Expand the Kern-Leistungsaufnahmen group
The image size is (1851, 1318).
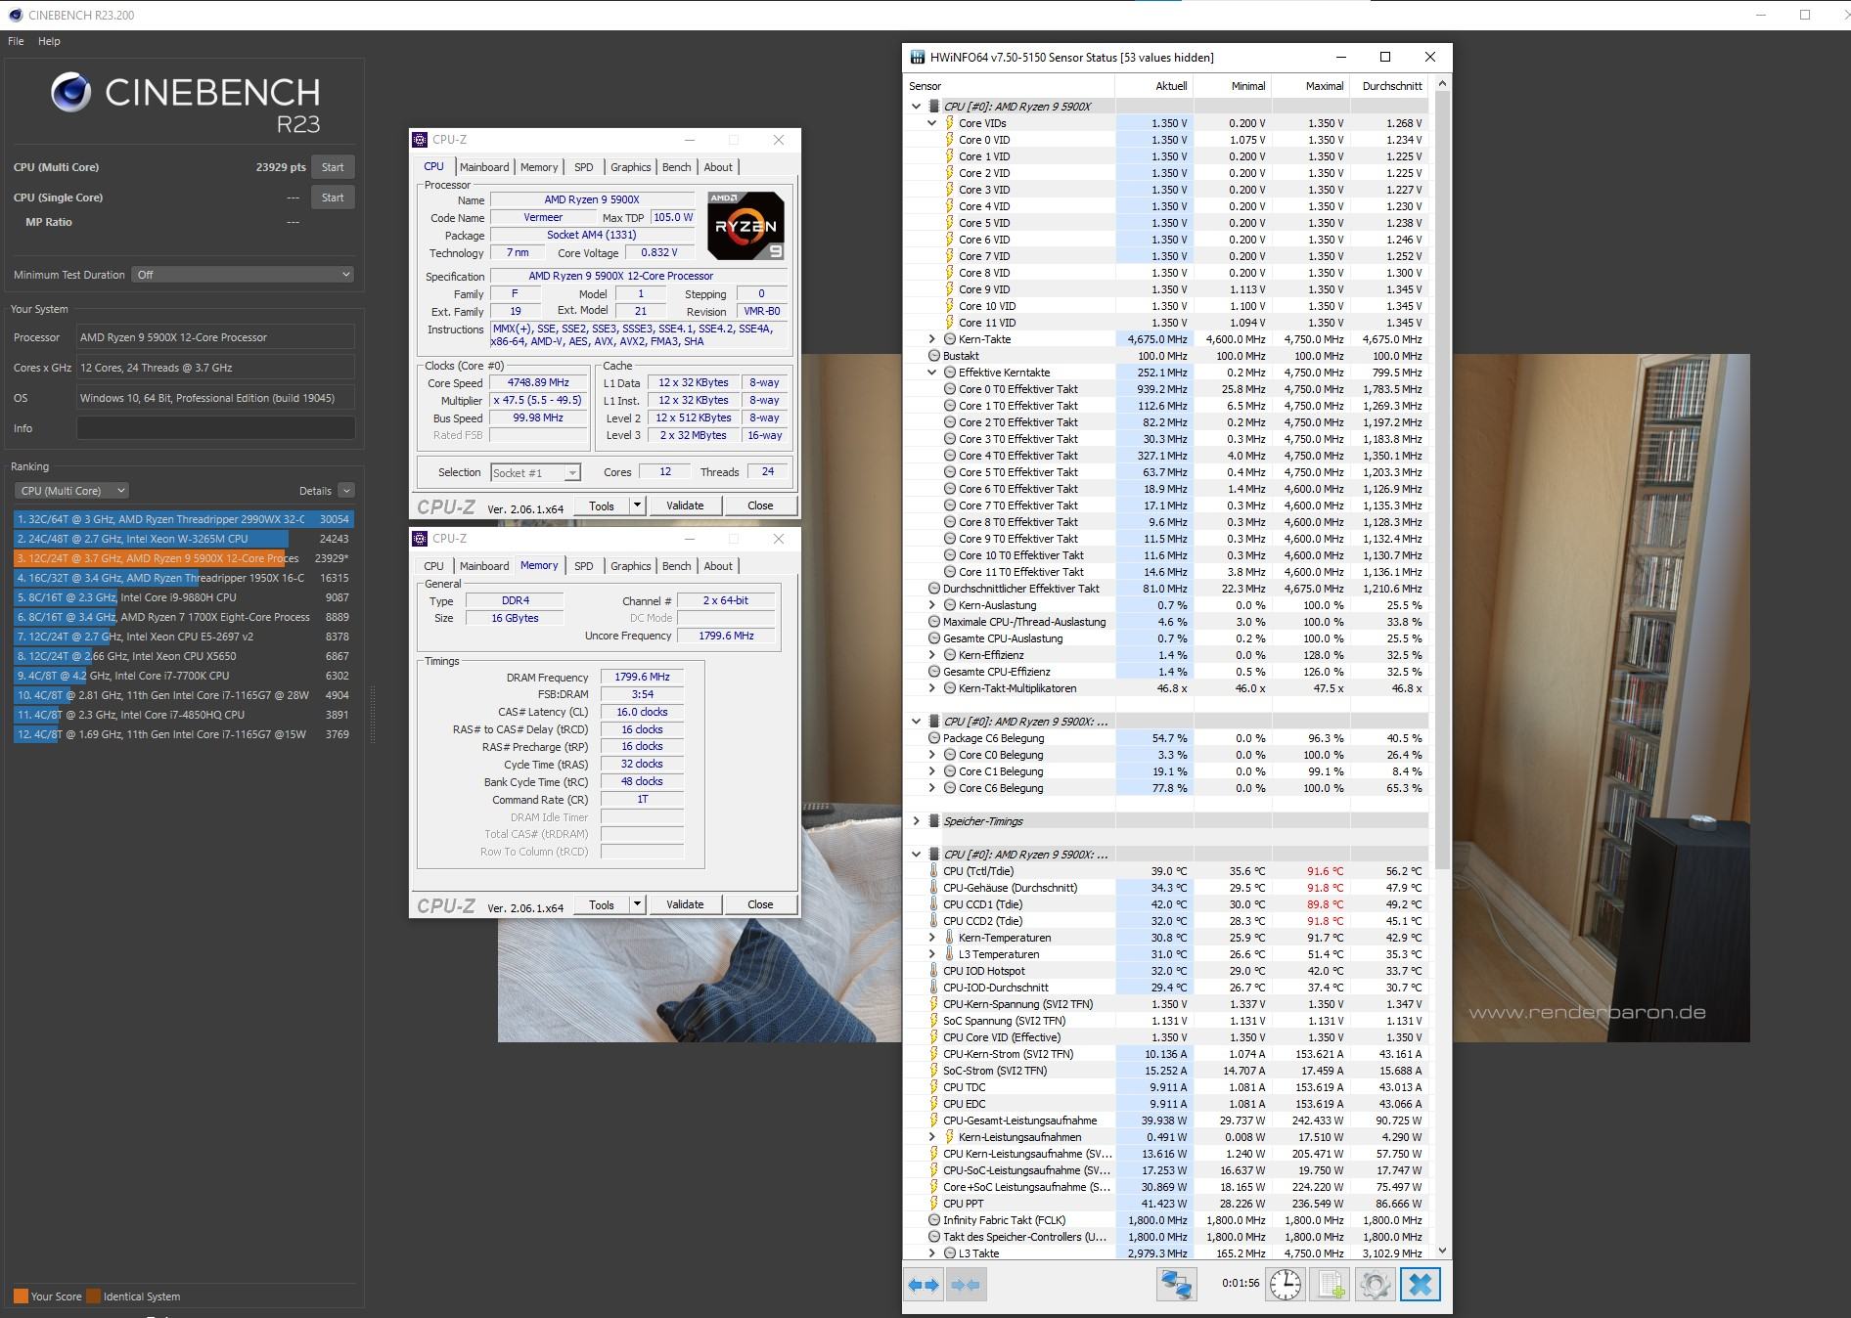click(932, 1137)
